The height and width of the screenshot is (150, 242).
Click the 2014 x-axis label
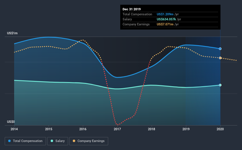coord(14,129)
